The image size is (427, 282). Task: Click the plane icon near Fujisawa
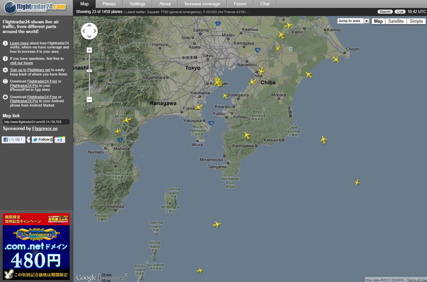(199, 107)
